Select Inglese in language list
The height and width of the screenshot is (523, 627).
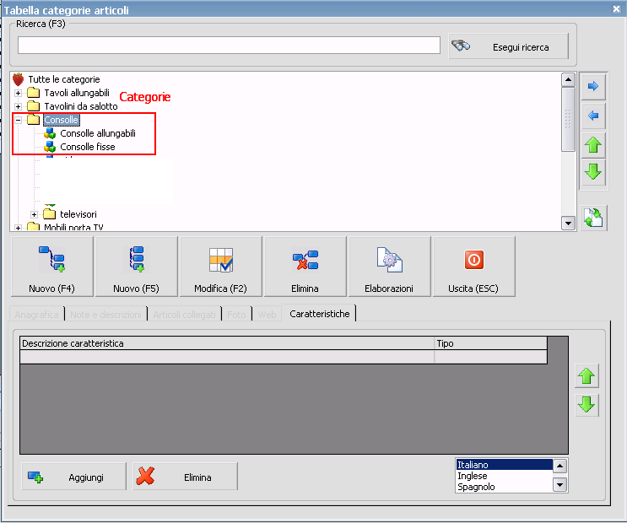(x=505, y=476)
